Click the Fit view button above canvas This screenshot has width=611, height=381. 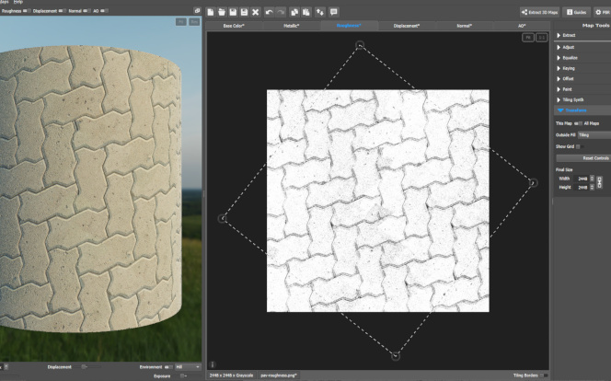click(x=527, y=38)
